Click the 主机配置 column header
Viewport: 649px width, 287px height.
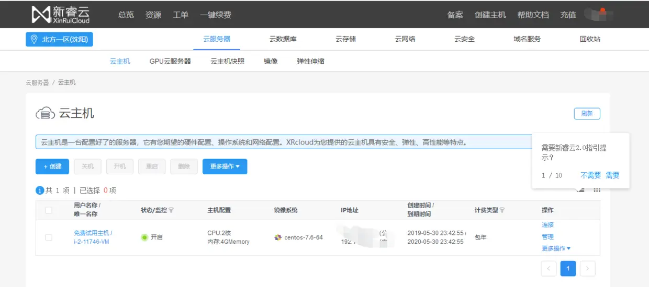point(219,210)
